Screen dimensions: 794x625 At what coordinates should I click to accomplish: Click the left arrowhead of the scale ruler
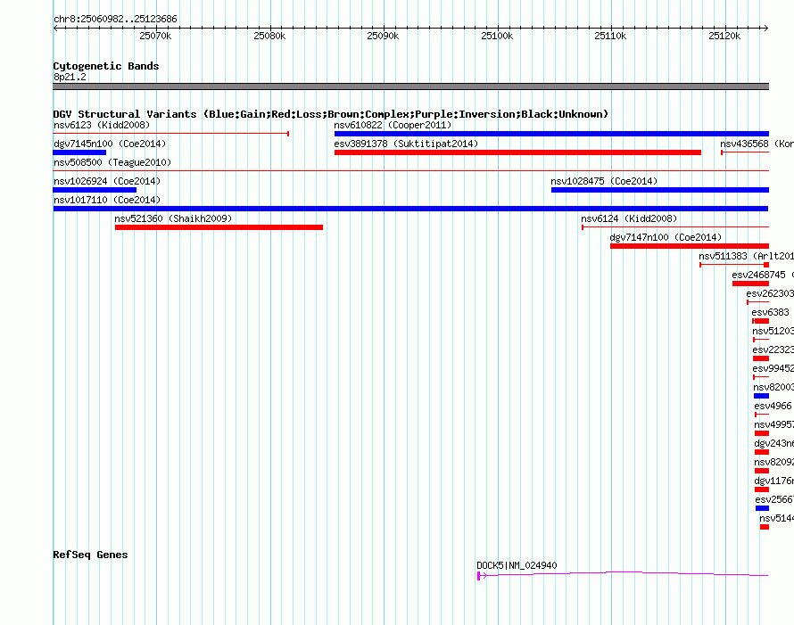pyautogui.click(x=55, y=28)
